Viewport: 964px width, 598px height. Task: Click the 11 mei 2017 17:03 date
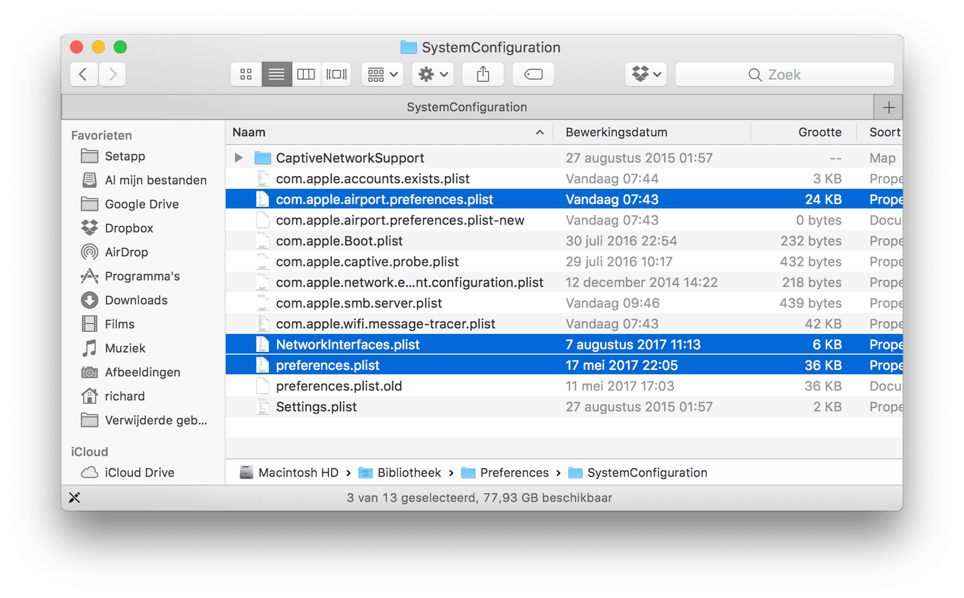click(620, 386)
